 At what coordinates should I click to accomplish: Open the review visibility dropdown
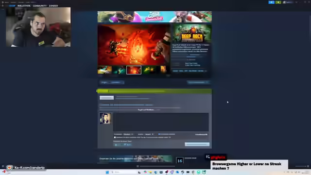coord(128,134)
